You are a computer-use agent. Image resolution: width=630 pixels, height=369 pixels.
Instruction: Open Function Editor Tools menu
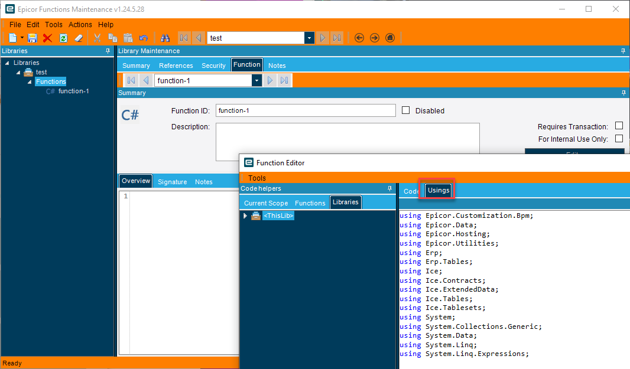pyautogui.click(x=257, y=178)
